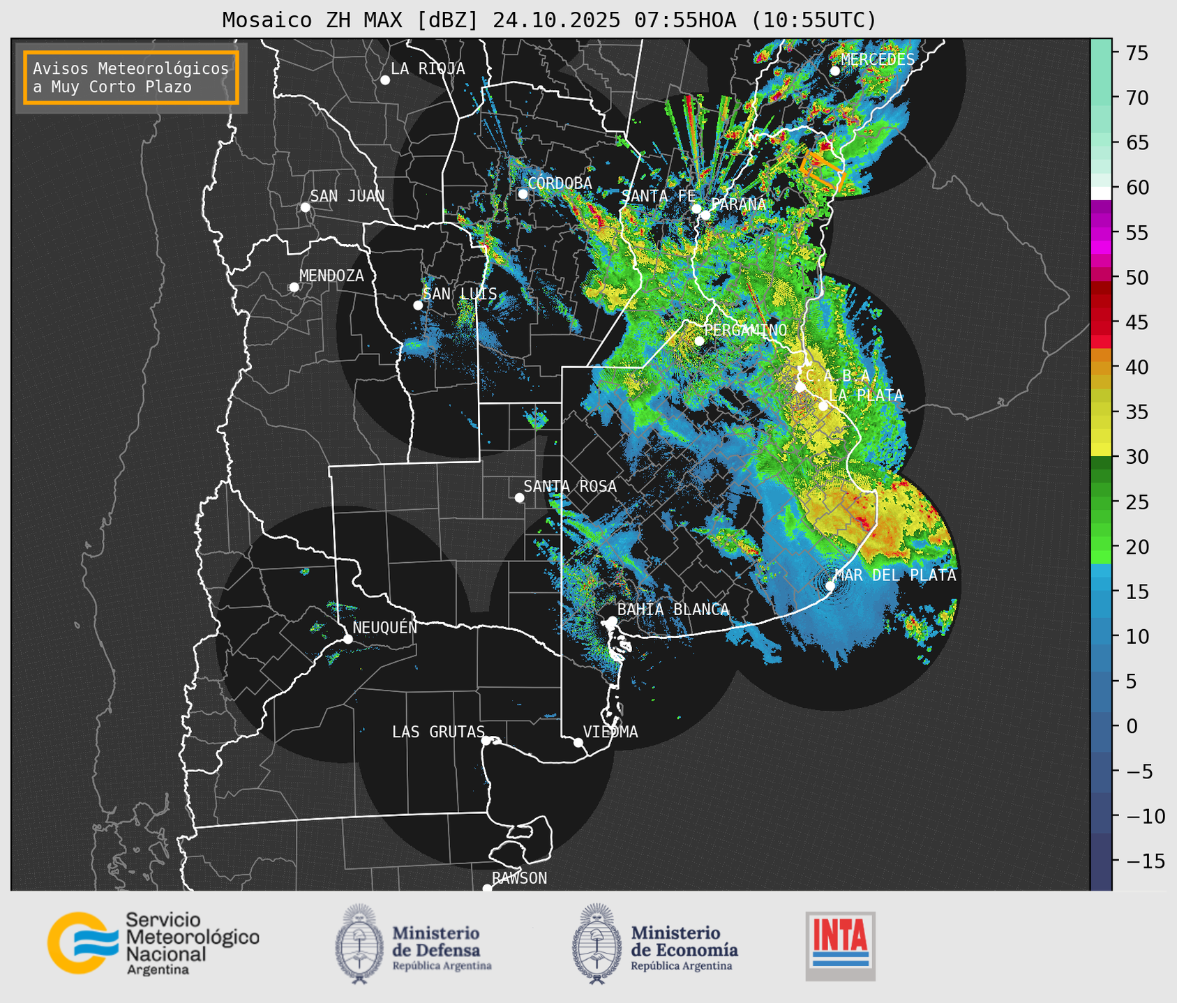Click the SANTA ROSA city marker dot
The width and height of the screenshot is (1177, 1003).
(519, 498)
